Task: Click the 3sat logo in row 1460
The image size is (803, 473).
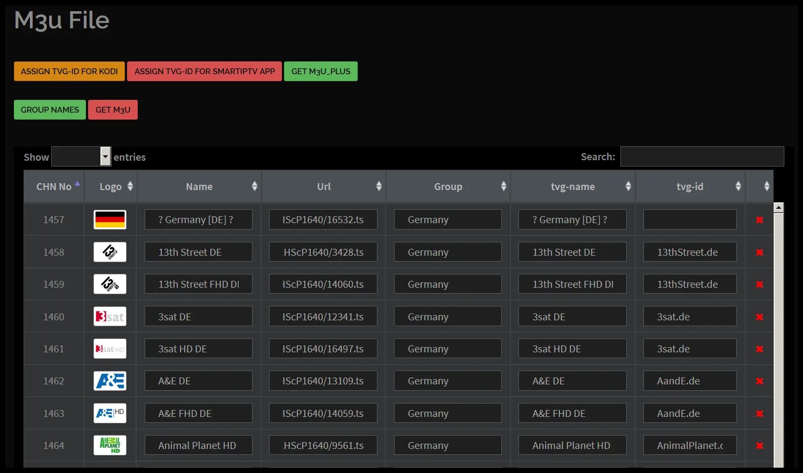Action: [x=110, y=317]
